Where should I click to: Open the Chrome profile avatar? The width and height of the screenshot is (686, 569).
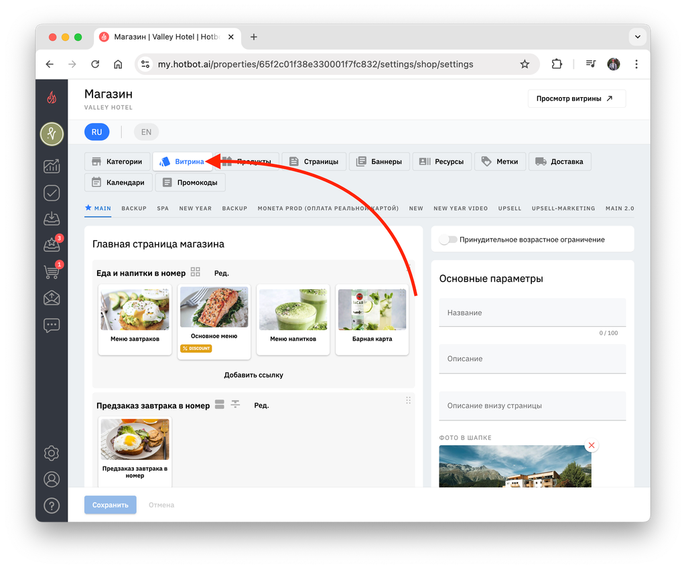click(x=614, y=64)
